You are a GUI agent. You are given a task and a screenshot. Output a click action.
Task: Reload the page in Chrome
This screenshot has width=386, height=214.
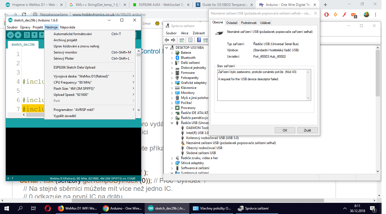tap(24, 14)
